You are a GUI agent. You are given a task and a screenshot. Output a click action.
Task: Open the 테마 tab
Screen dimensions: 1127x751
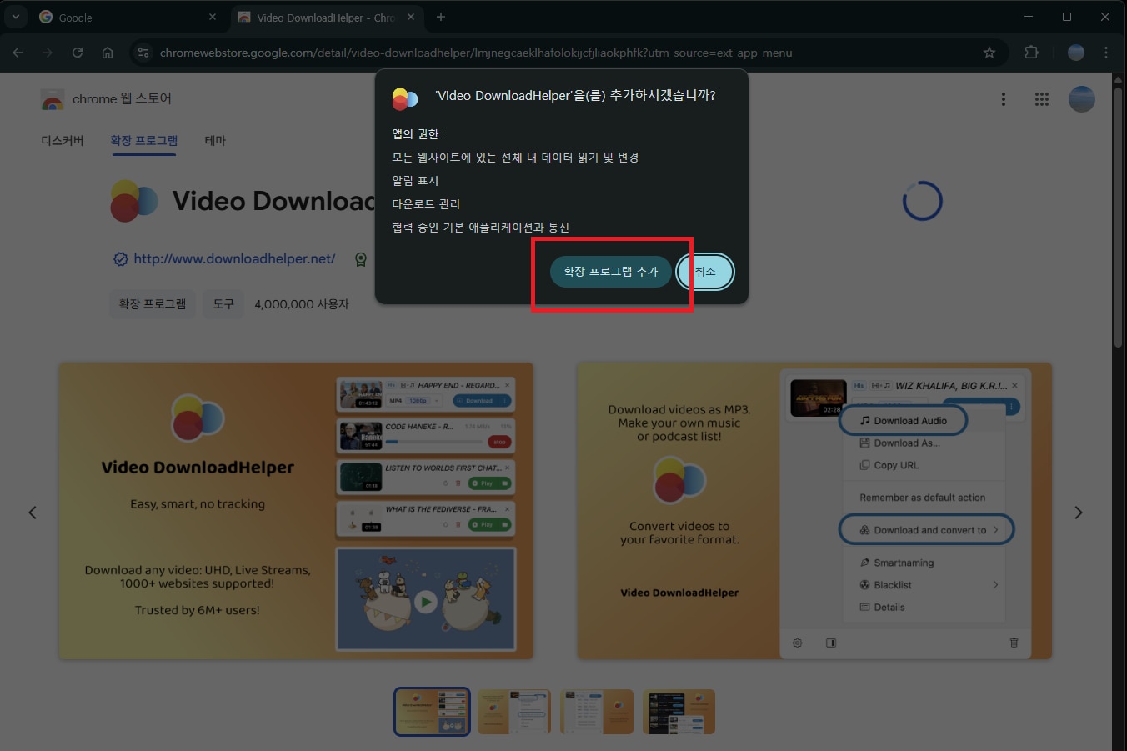215,140
